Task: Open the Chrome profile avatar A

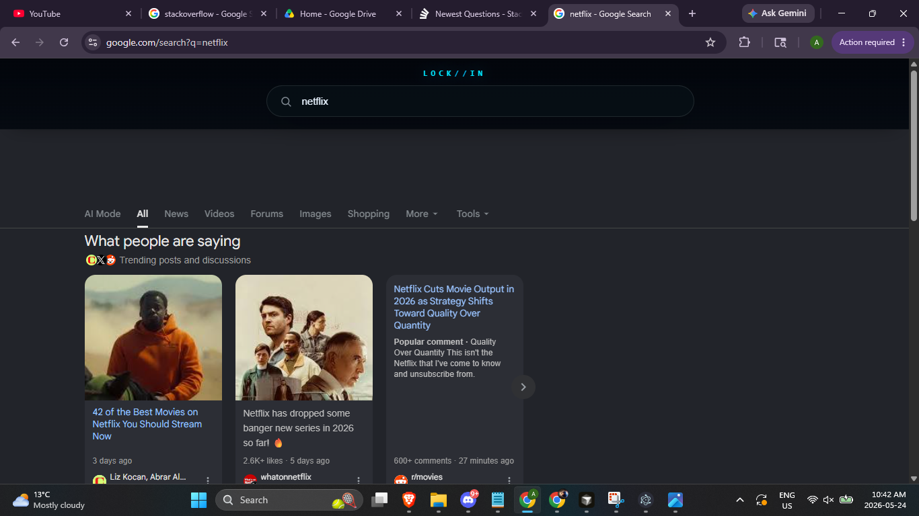Action: tap(817, 42)
